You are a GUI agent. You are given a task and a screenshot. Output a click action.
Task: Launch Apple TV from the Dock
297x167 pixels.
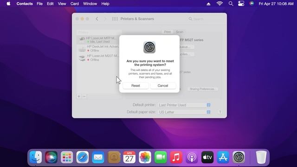pyautogui.click(x=207, y=157)
